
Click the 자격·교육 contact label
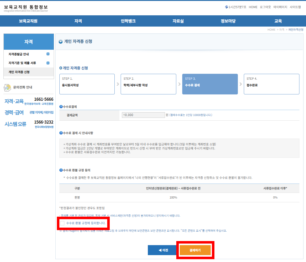click(x=14, y=101)
